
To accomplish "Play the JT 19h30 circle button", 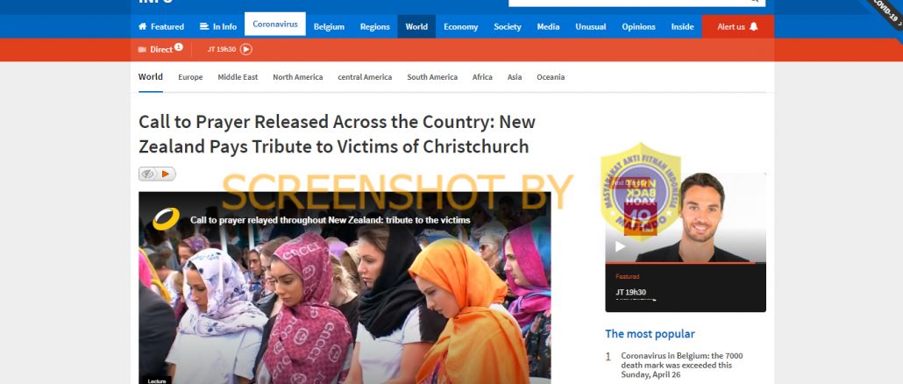I will pos(245,49).
